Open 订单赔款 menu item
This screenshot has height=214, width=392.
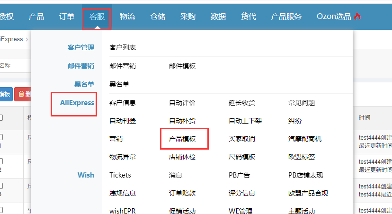tap(182, 193)
